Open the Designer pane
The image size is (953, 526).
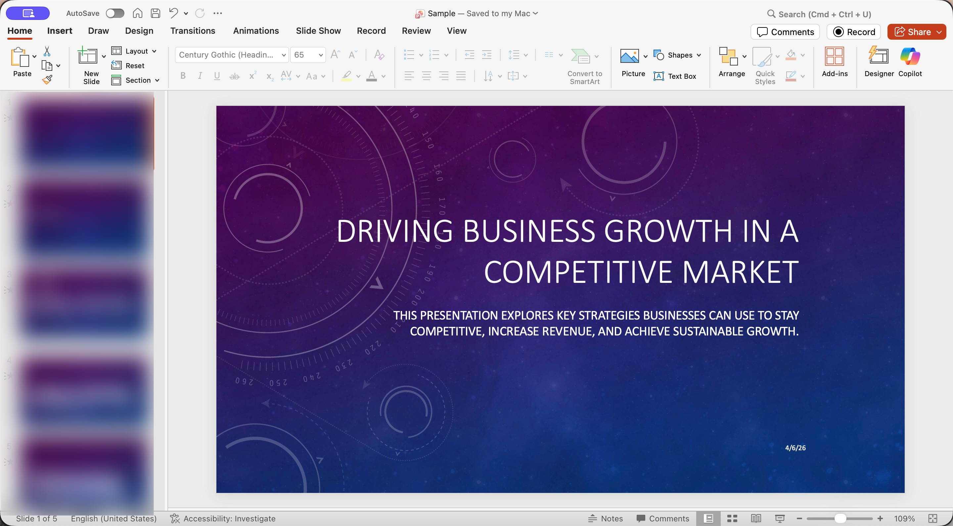click(879, 62)
